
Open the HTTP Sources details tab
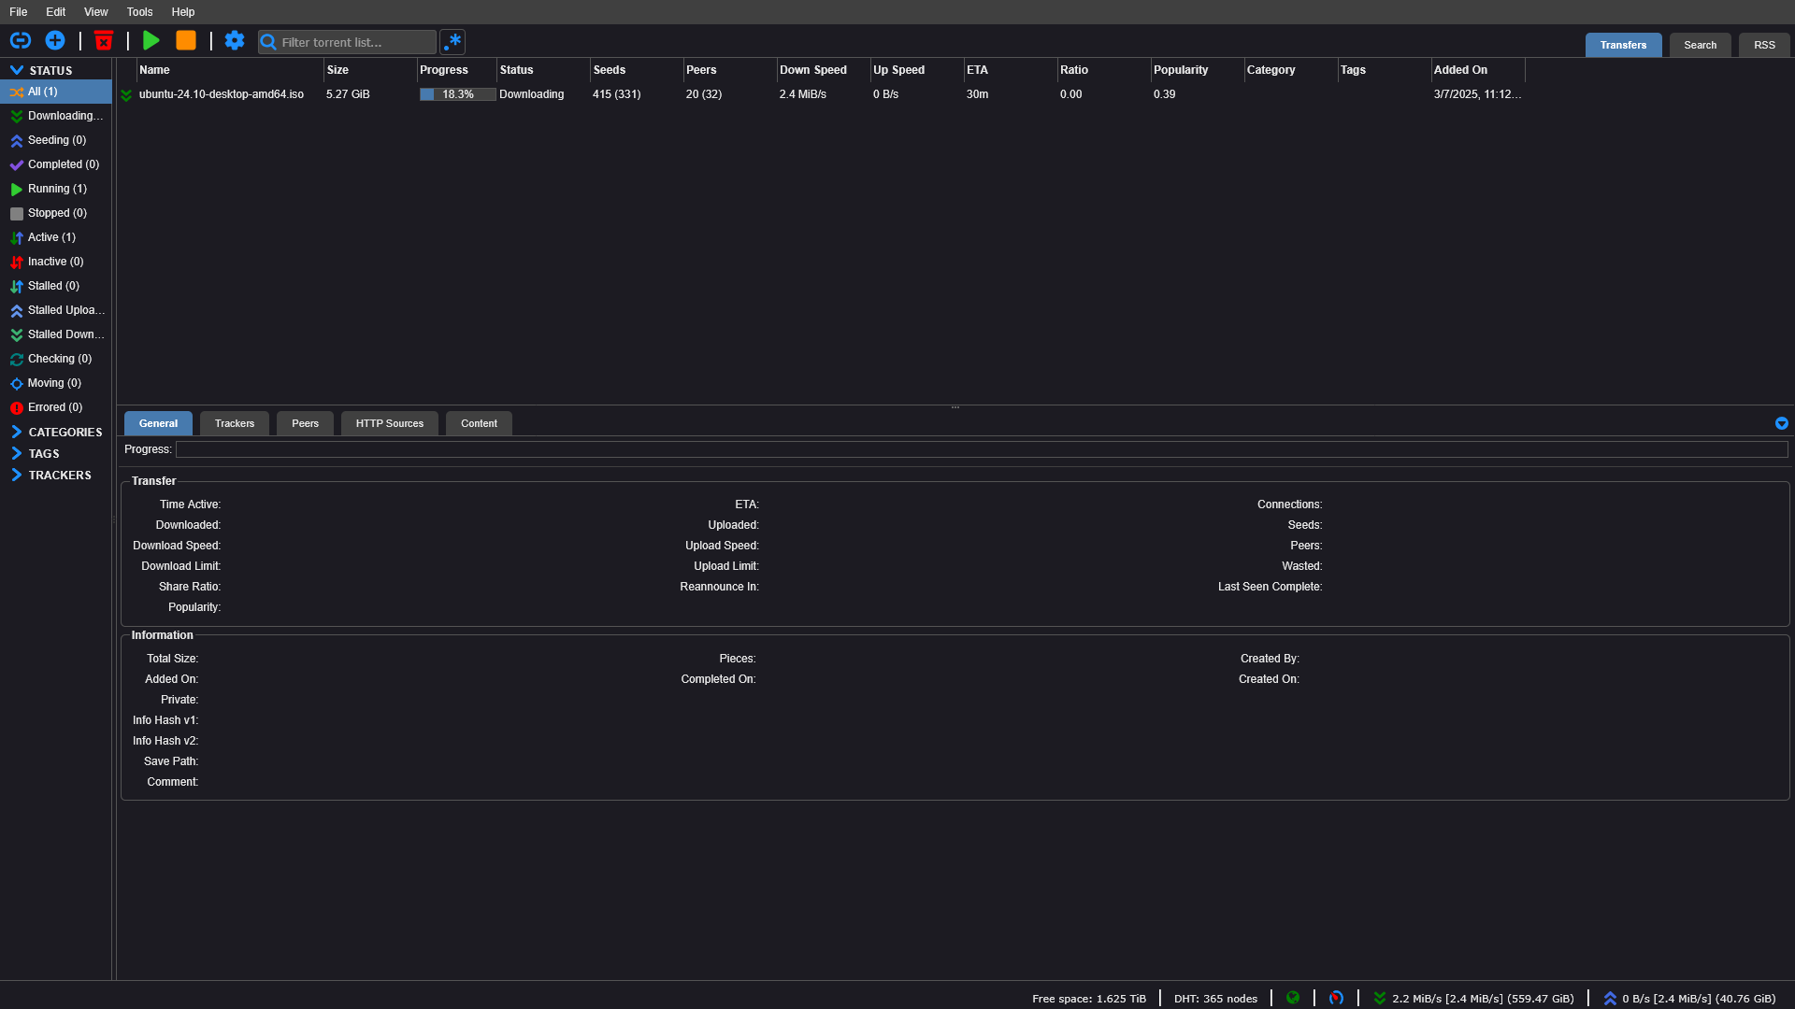pyautogui.click(x=390, y=423)
